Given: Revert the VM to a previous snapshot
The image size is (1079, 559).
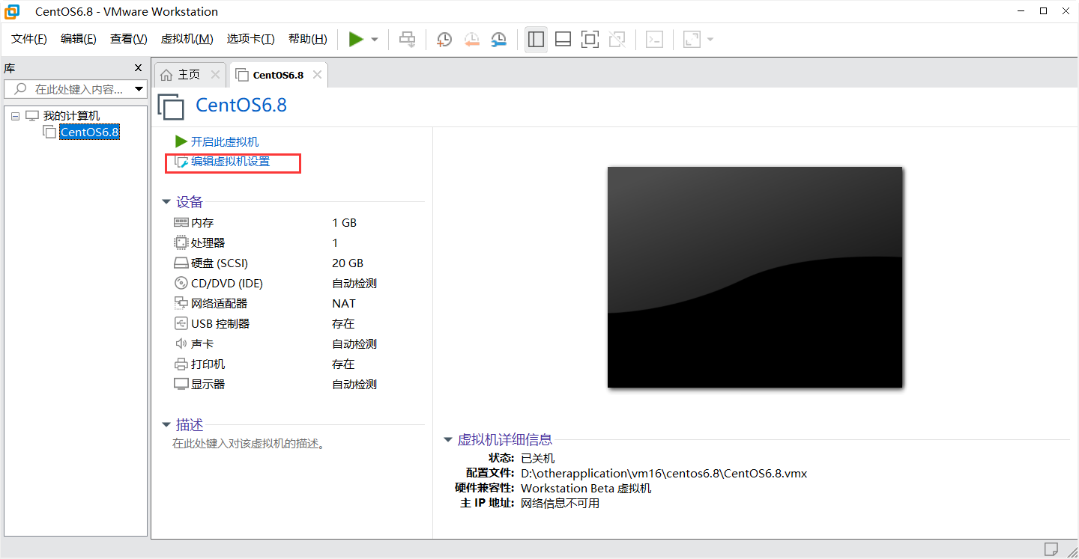Looking at the screenshot, I should click(471, 39).
